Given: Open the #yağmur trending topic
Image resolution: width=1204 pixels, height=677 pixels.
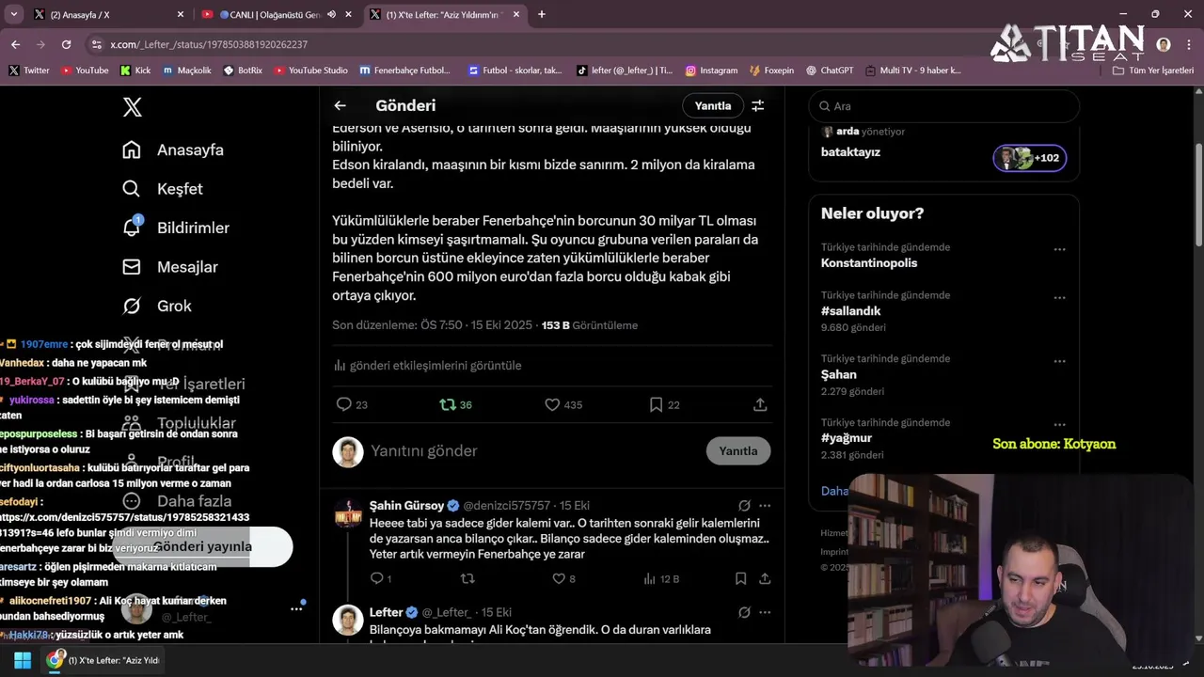Looking at the screenshot, I should coord(847,438).
